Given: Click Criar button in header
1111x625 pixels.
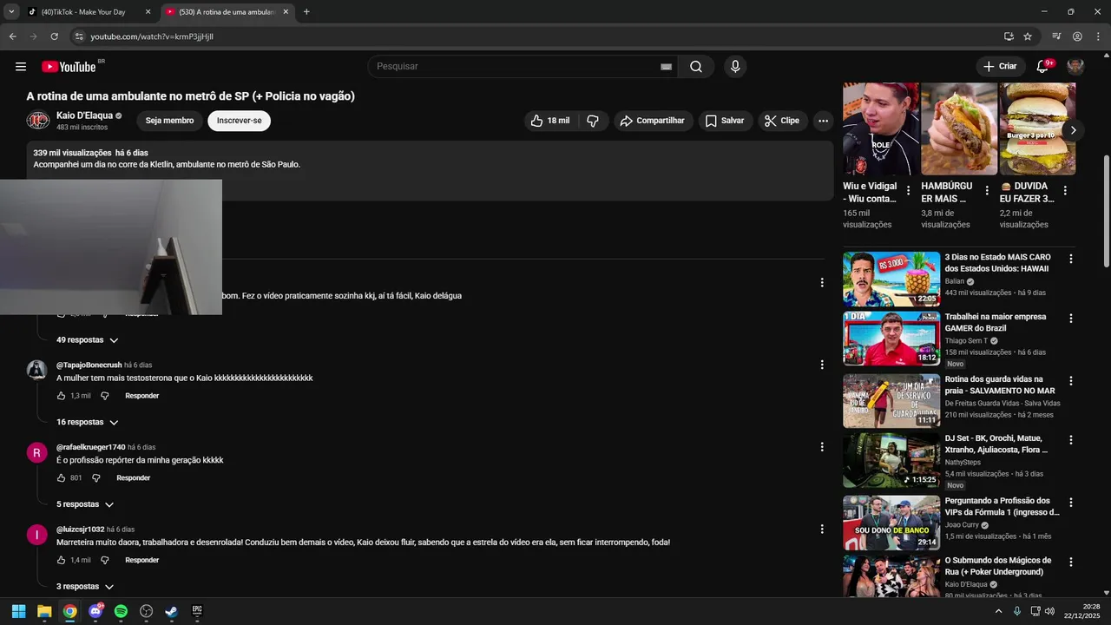Looking at the screenshot, I should pos(1000,67).
